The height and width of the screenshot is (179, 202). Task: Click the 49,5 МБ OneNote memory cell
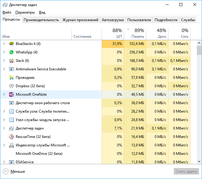pos(135,94)
